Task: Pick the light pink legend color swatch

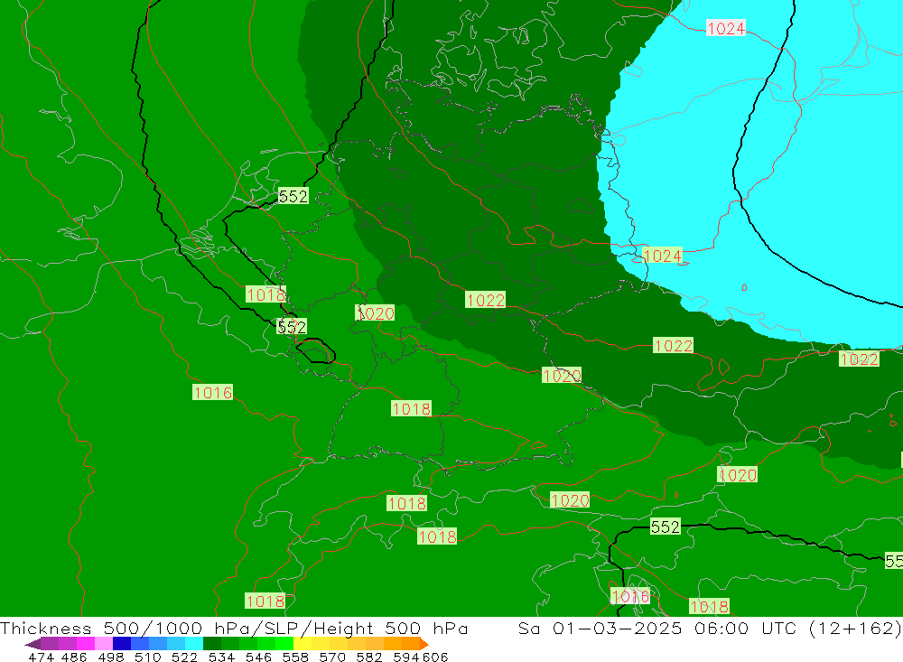Action: pos(104,644)
